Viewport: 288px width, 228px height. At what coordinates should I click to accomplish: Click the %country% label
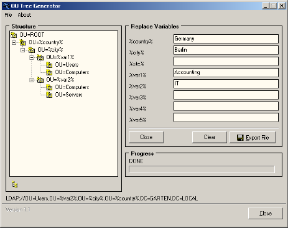tap(141, 42)
